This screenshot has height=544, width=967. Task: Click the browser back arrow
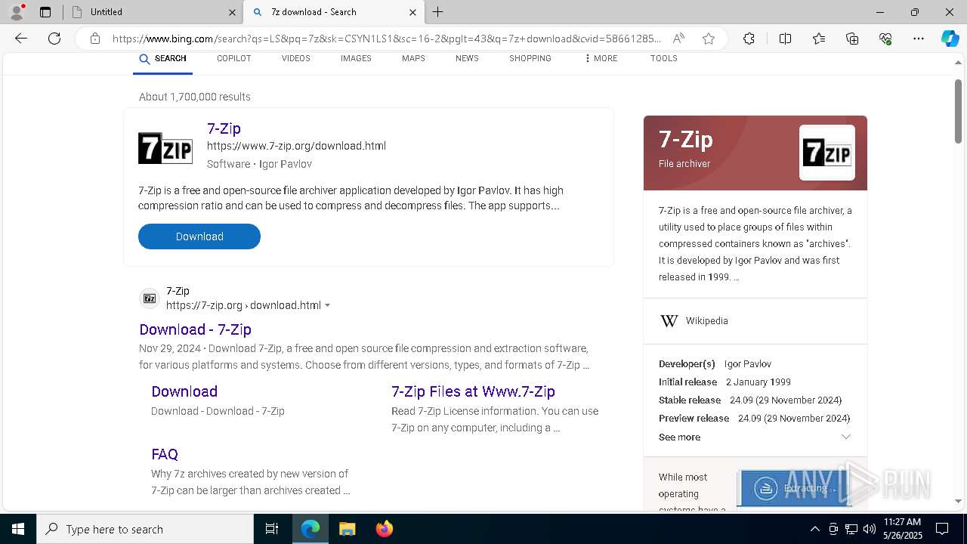[x=21, y=39]
